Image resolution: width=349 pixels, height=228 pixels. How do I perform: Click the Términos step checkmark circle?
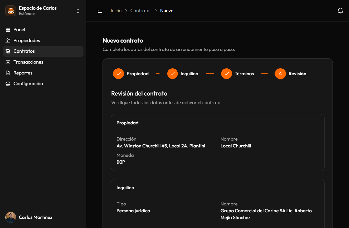(x=227, y=74)
